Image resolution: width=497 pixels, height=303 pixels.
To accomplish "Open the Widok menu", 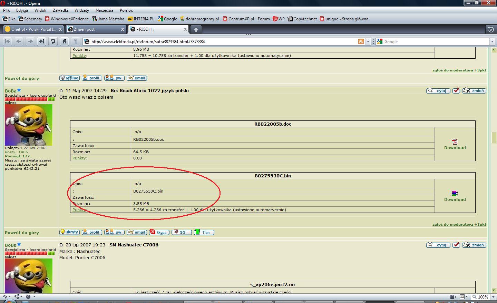I will point(40,10).
